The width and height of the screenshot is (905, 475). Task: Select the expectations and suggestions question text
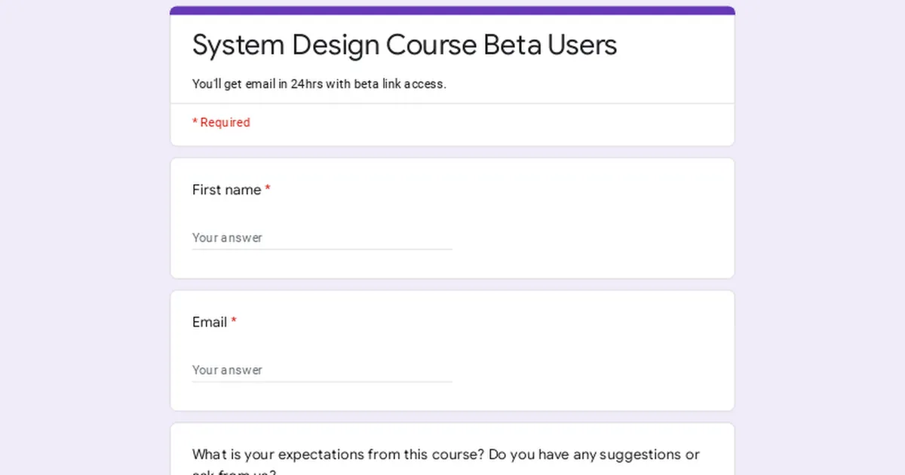click(445, 455)
